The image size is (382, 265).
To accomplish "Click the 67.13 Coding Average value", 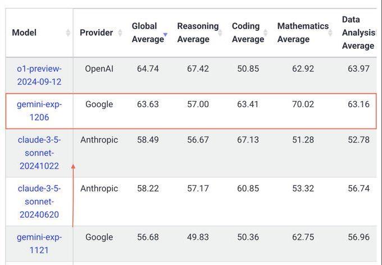I will click(248, 140).
